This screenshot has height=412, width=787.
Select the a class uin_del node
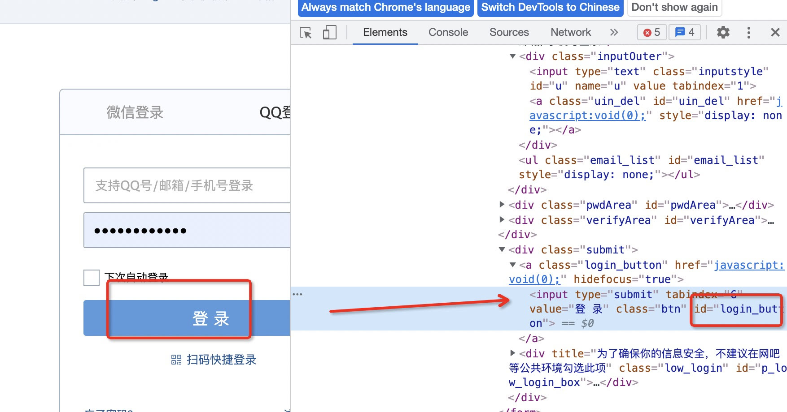coord(656,116)
